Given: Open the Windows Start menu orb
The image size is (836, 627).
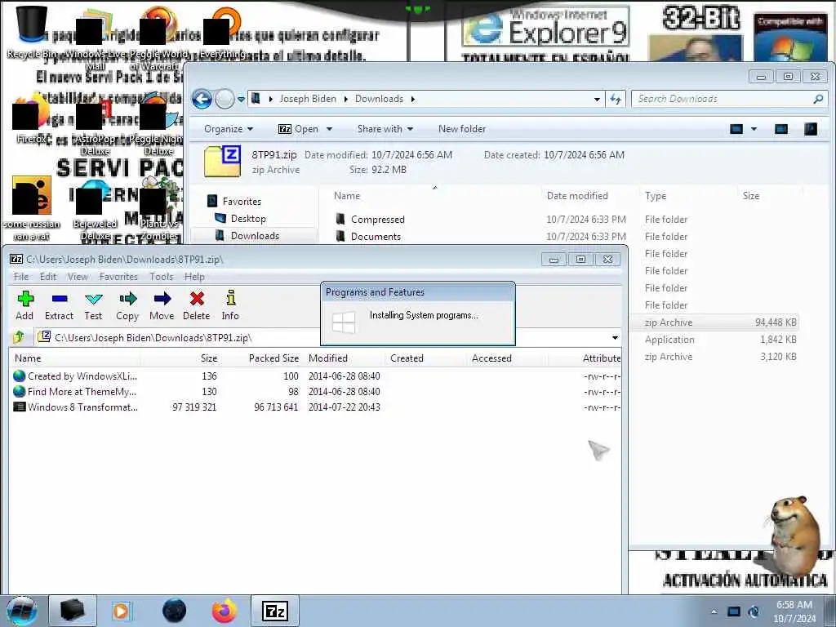Looking at the screenshot, I should click(x=21, y=611).
